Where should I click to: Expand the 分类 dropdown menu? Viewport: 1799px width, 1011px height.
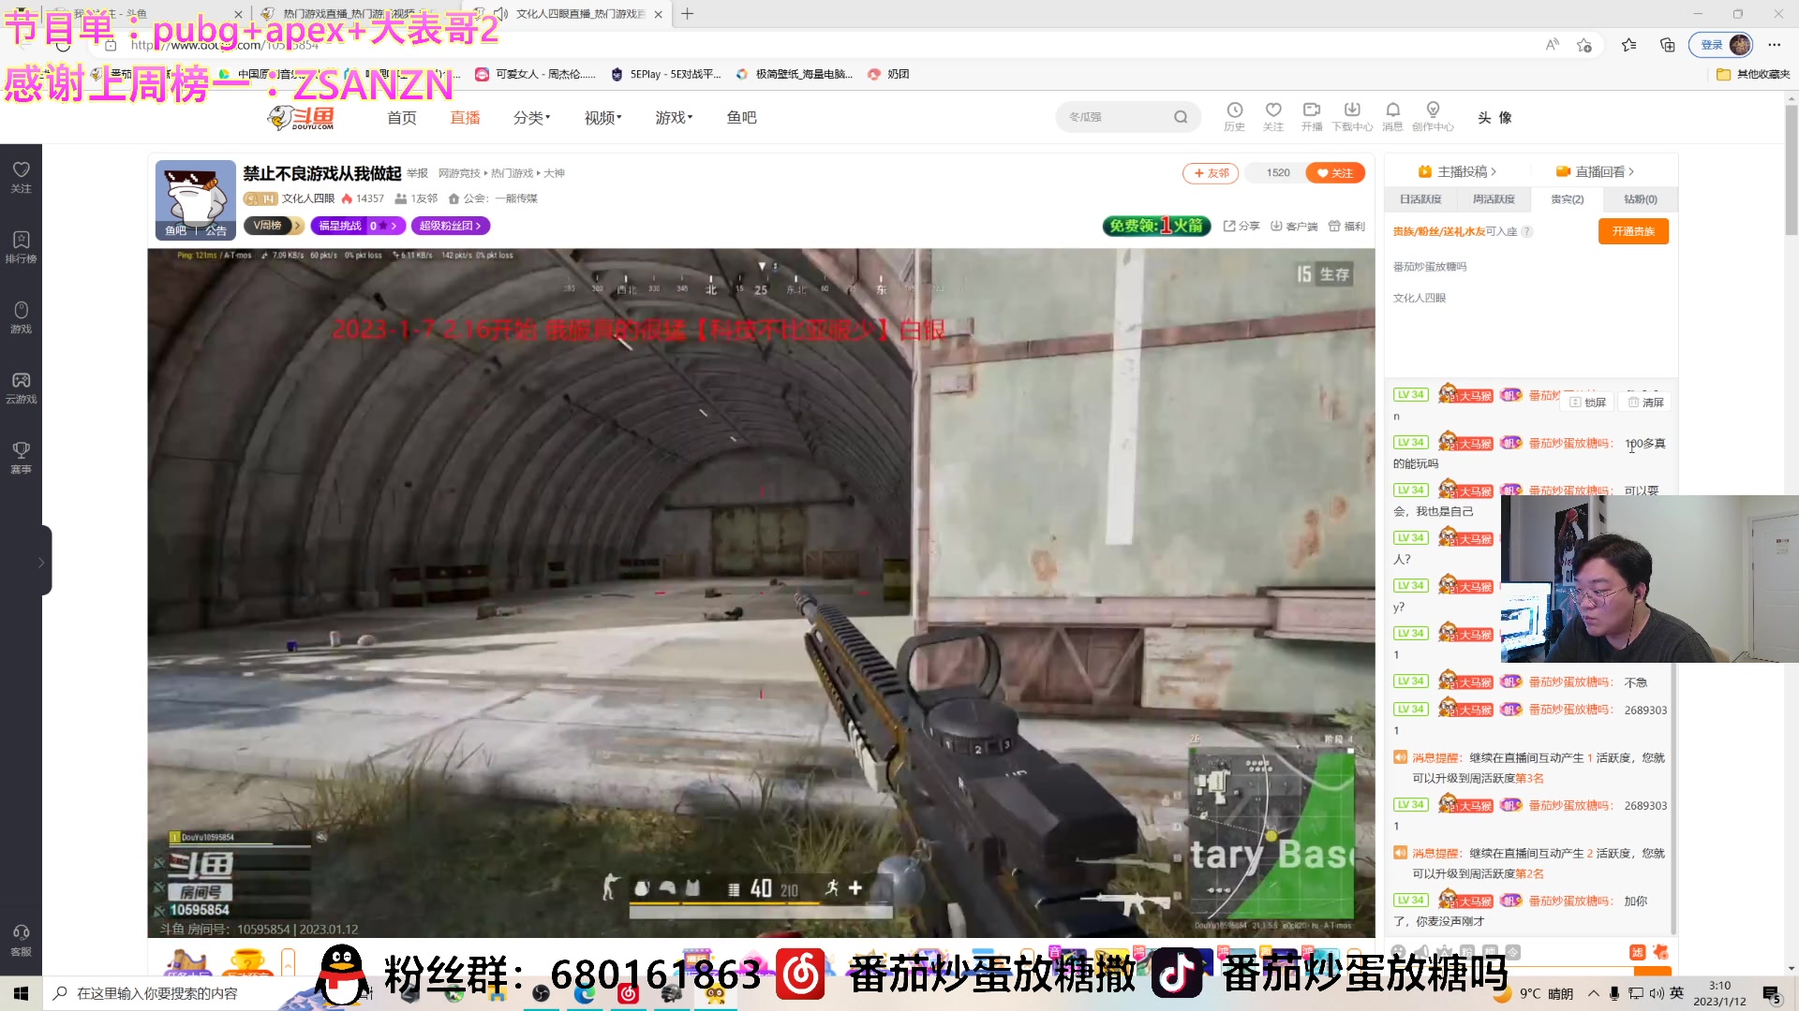[x=531, y=117]
